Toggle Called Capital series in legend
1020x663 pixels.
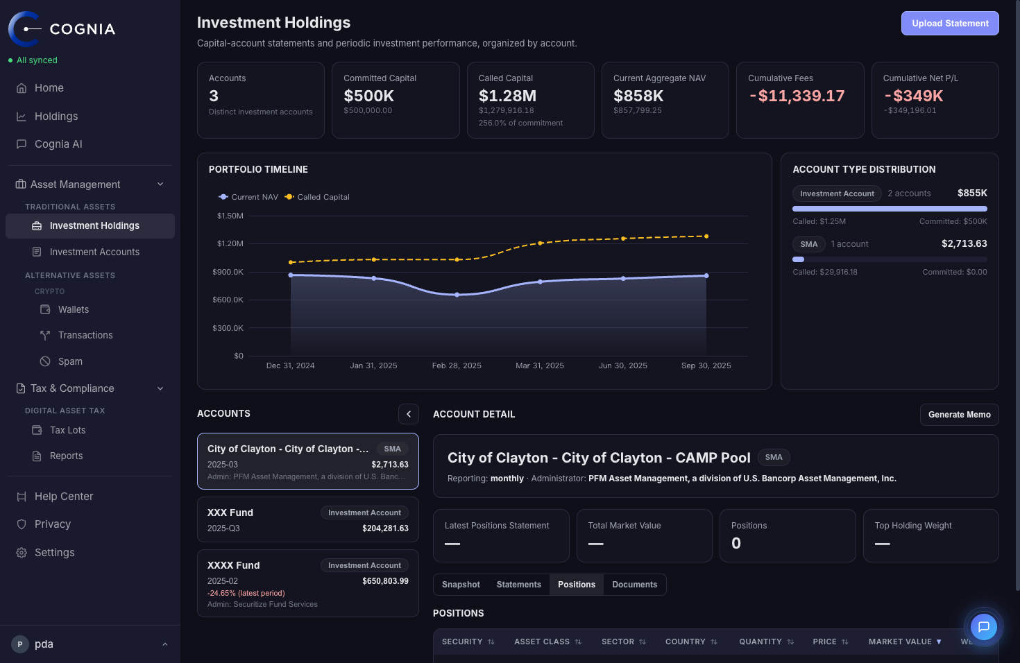coord(317,197)
